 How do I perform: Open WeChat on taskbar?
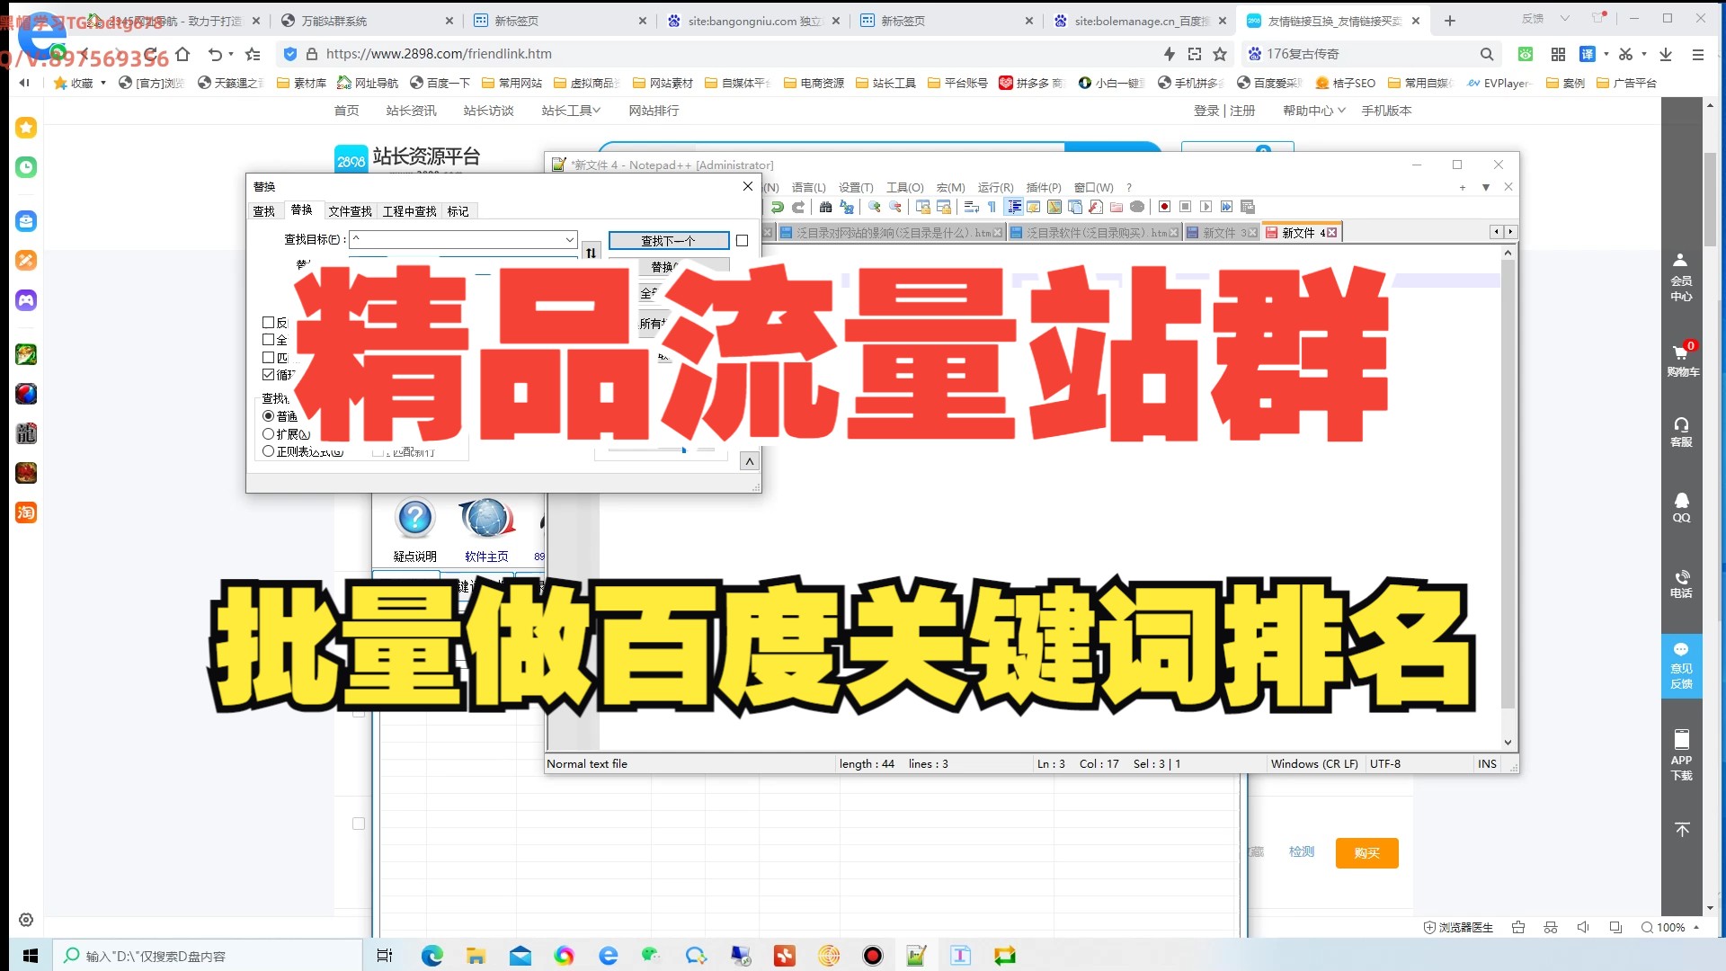(652, 956)
